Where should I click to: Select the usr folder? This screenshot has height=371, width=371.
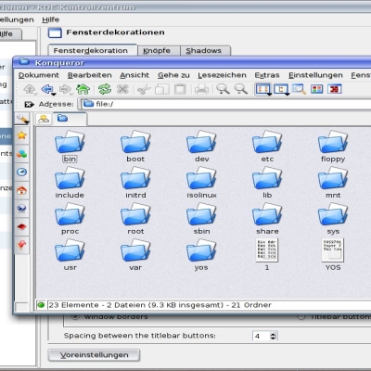coord(70,255)
